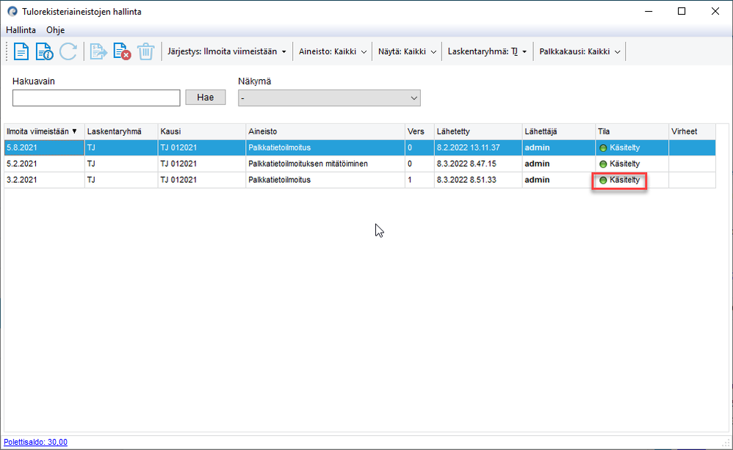Open the Hallinta menu
Image resolution: width=733 pixels, height=450 pixels.
point(21,30)
